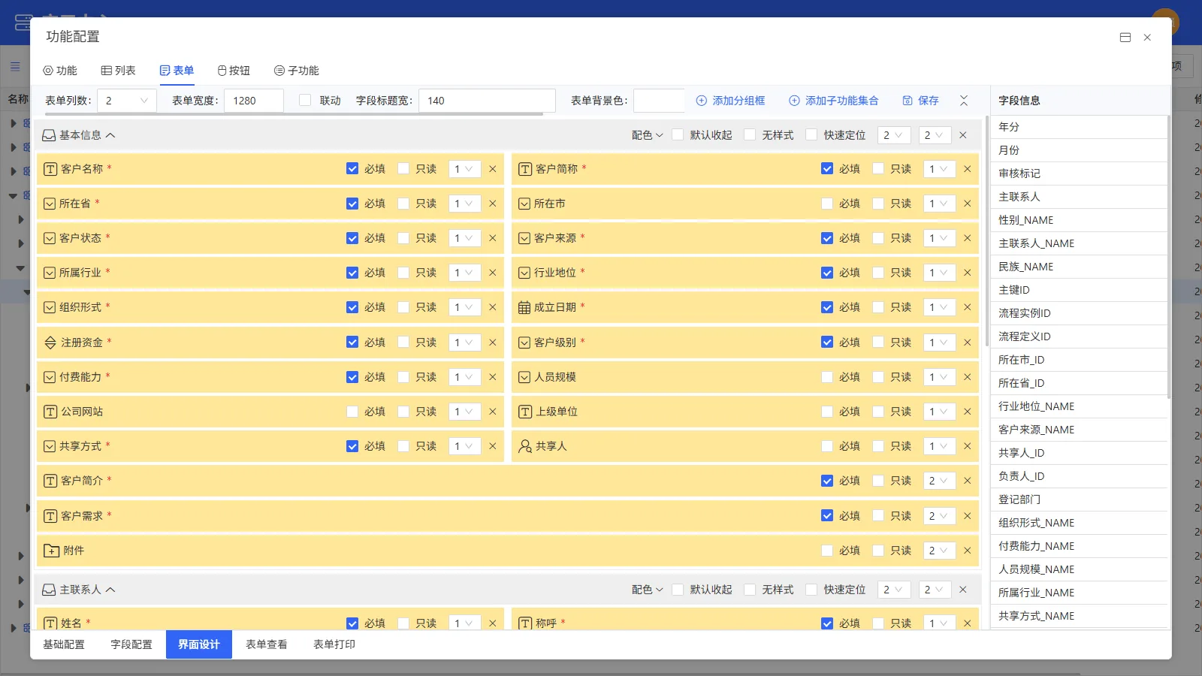Remove the 主联系人 group via its X icon
Viewport: 1202px width, 676px height.
[x=963, y=590]
